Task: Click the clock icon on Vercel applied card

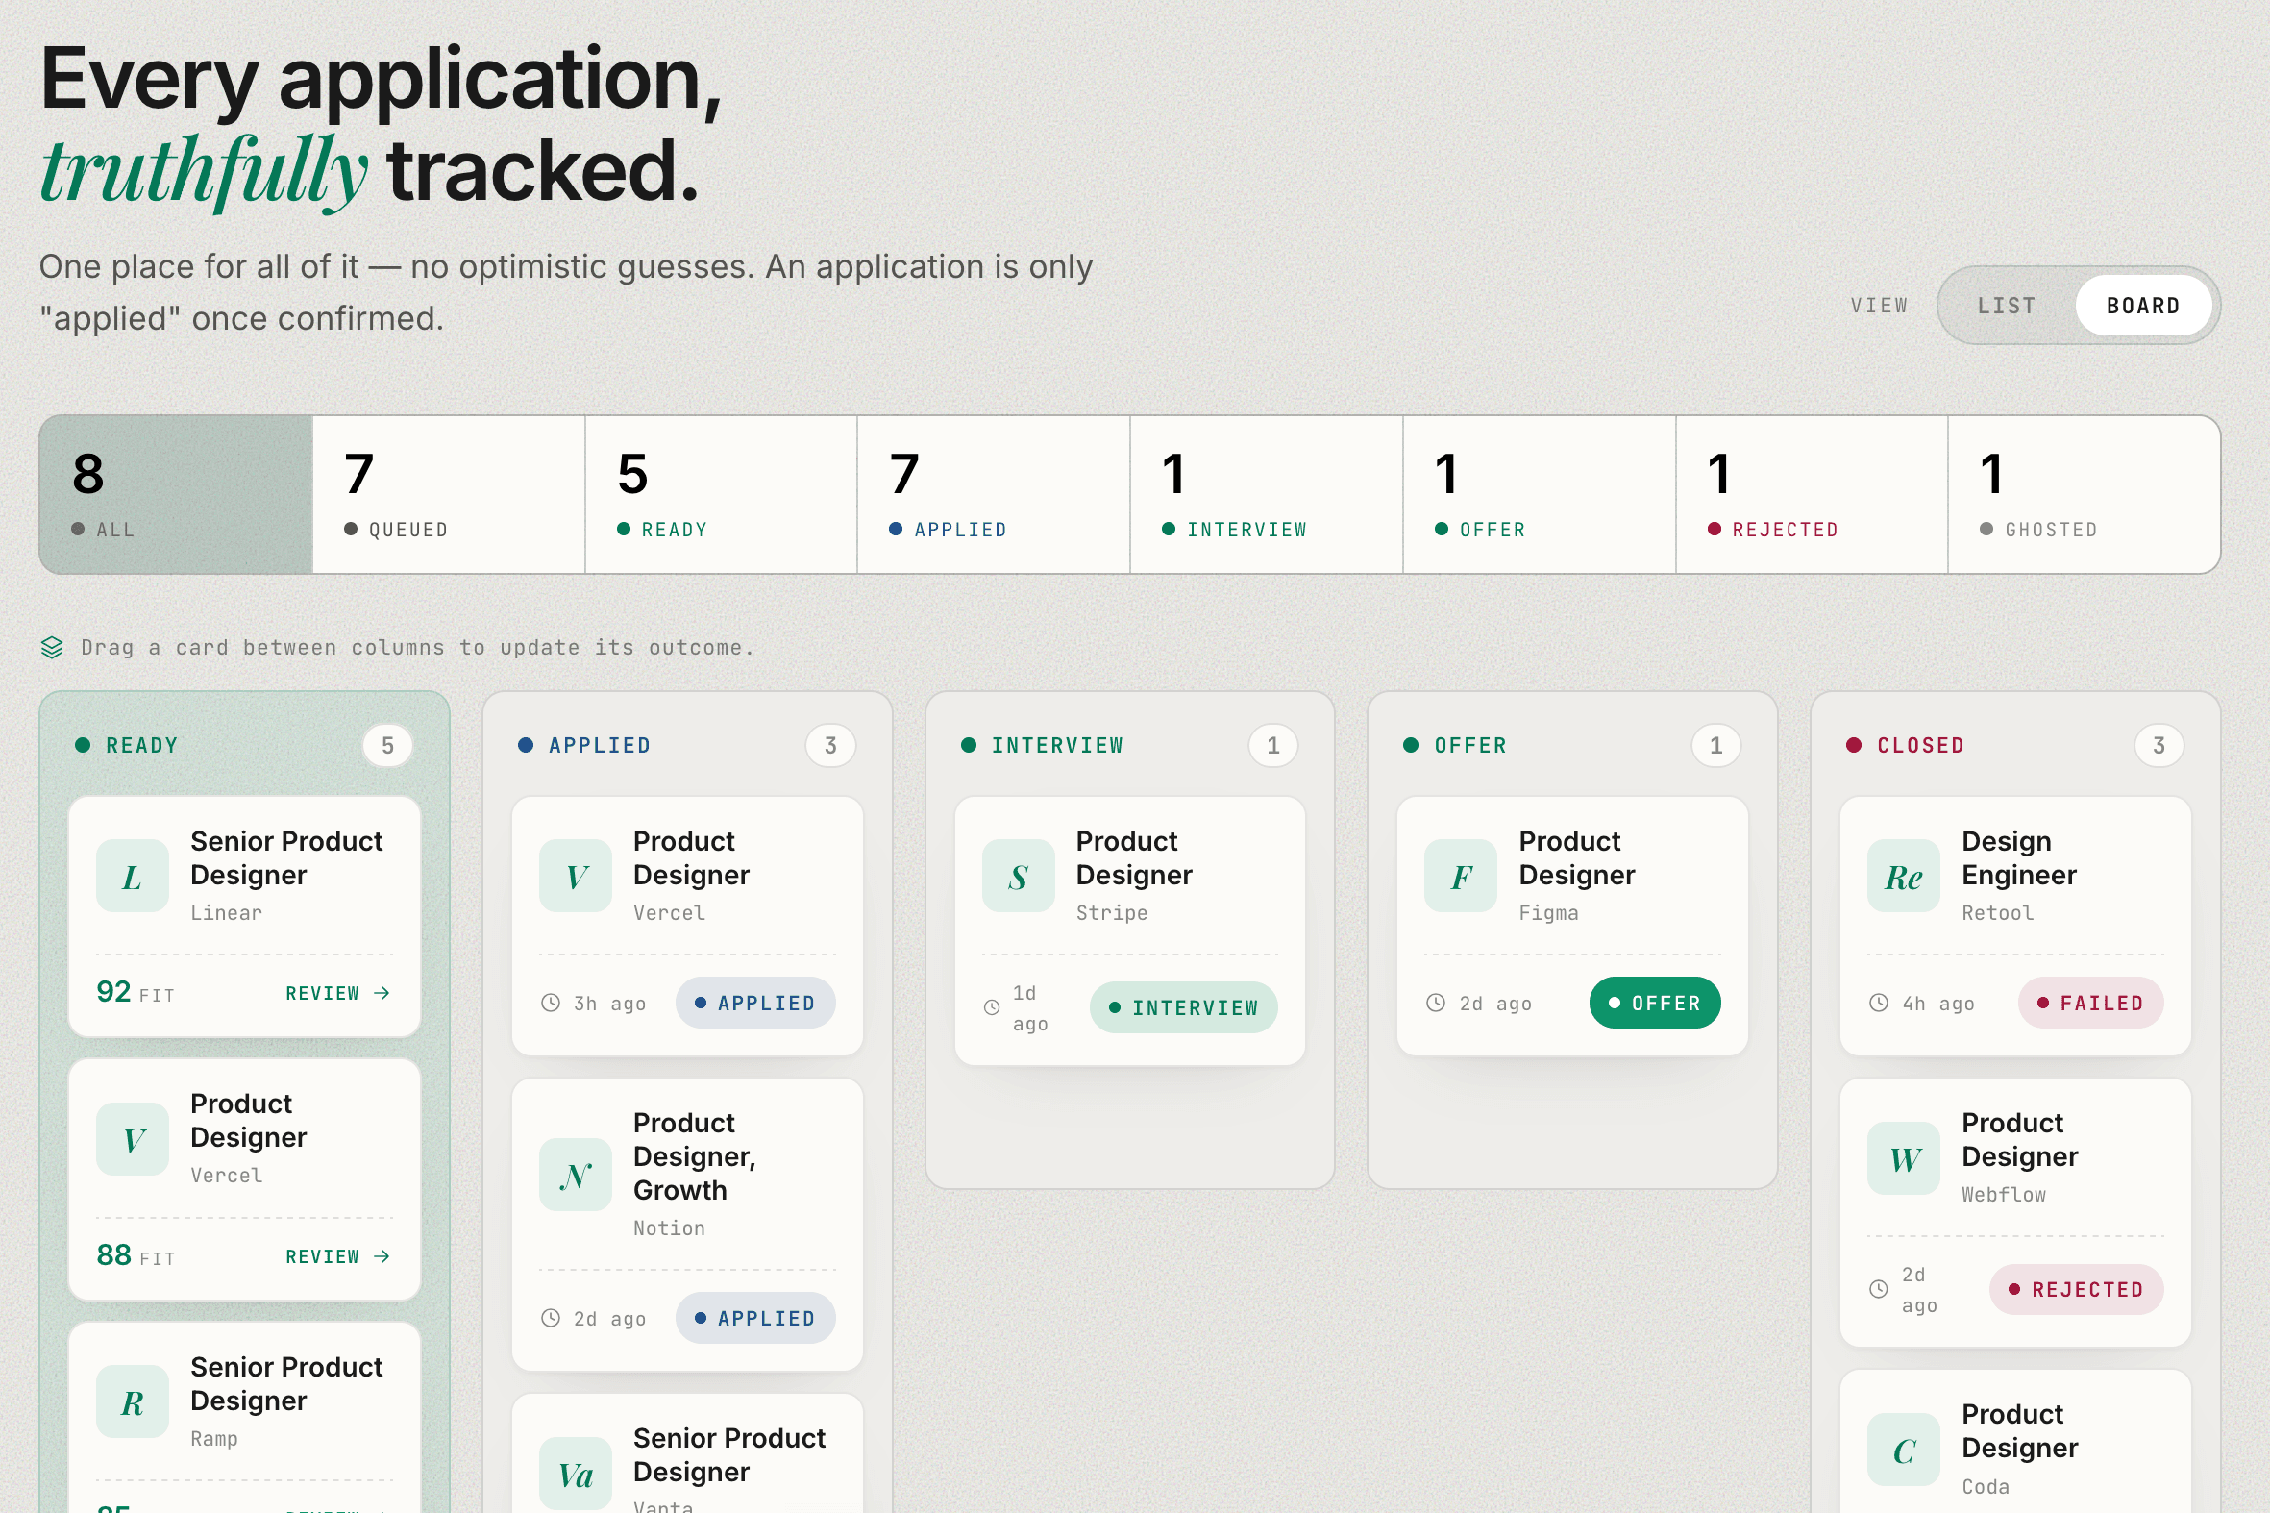Action: pyautogui.click(x=551, y=1003)
